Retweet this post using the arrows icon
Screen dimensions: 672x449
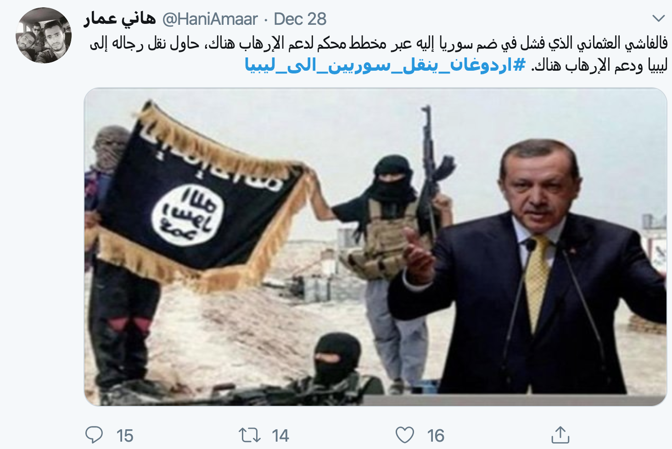250,435
